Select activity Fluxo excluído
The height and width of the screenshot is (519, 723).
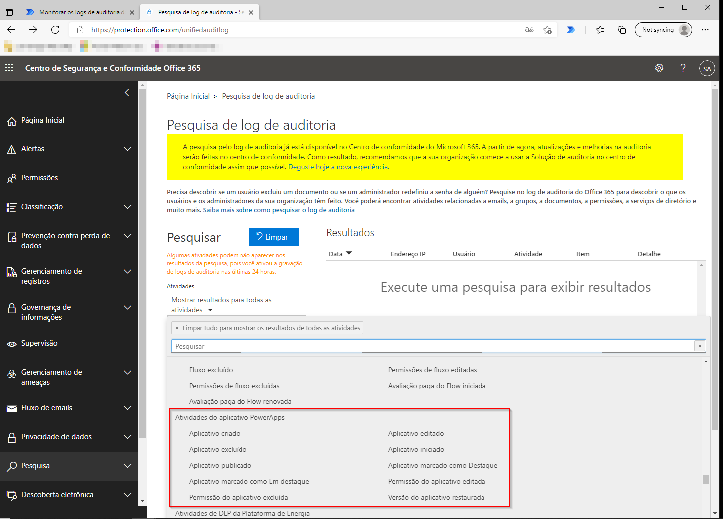pyautogui.click(x=211, y=370)
